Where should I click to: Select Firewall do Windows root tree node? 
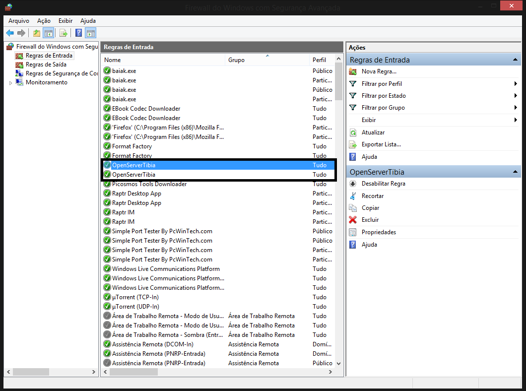[x=57, y=46]
